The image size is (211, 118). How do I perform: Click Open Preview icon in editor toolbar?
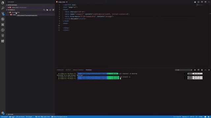[x=202, y=2]
